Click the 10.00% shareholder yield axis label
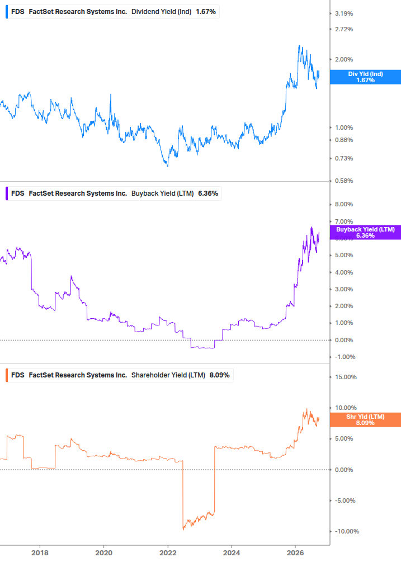This screenshot has height=562, width=401. tap(346, 408)
